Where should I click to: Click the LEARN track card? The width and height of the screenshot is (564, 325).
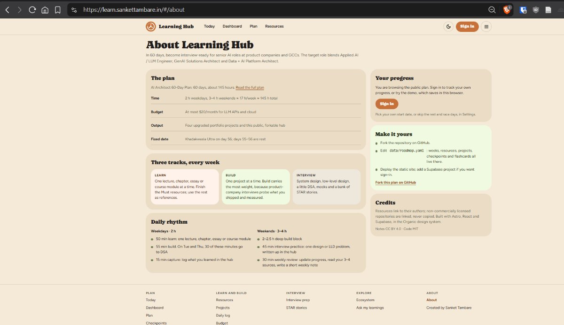click(x=185, y=187)
